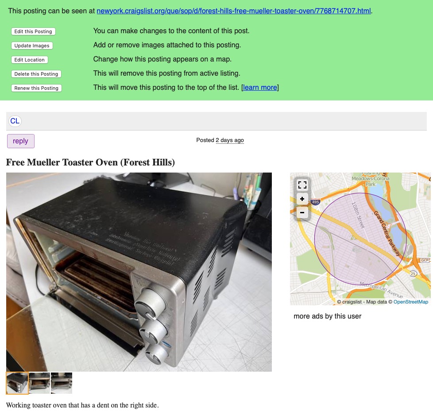Zoom out on the map with minus button
Viewport: 433px width, 415px height.
tap(302, 213)
